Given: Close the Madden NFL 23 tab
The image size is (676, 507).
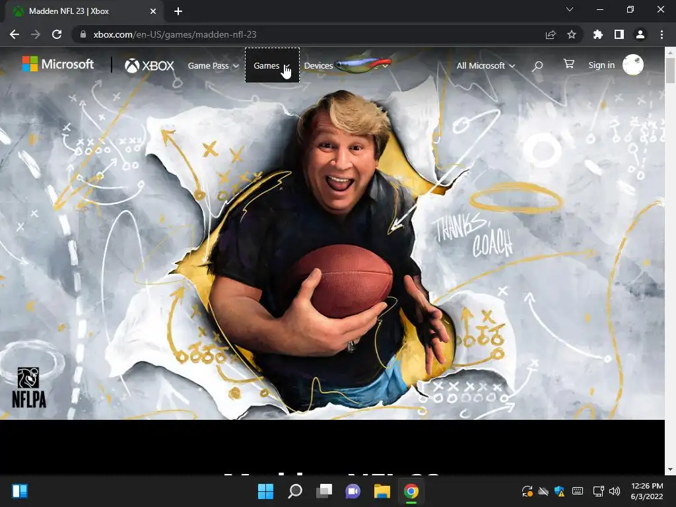Looking at the screenshot, I should tap(153, 11).
